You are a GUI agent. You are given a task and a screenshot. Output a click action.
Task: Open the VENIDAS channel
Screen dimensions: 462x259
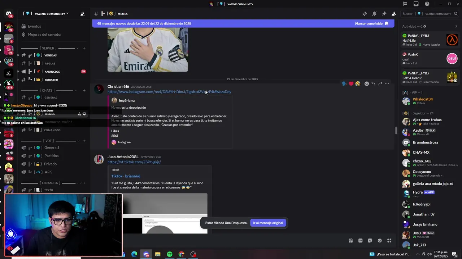54,55
